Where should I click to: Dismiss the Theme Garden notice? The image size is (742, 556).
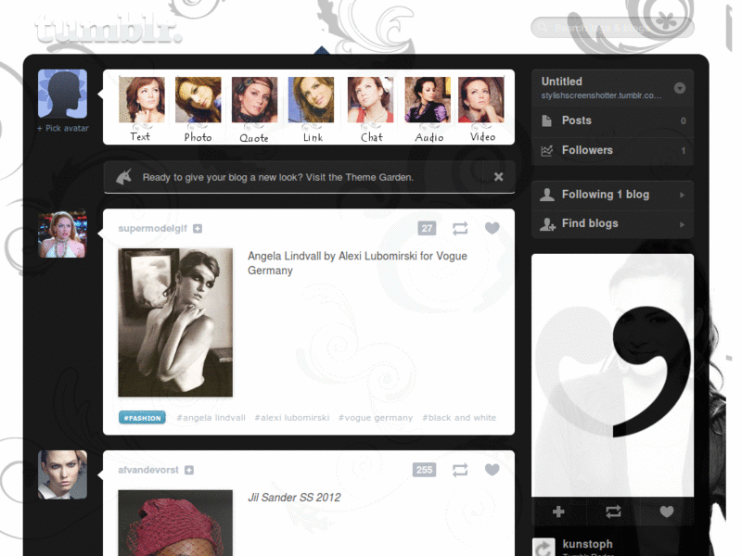(x=498, y=177)
